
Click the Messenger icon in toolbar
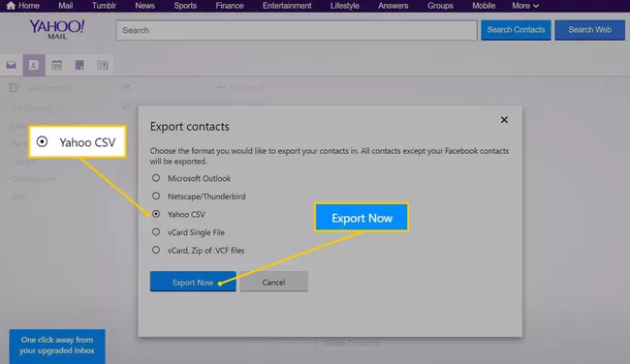tap(103, 65)
